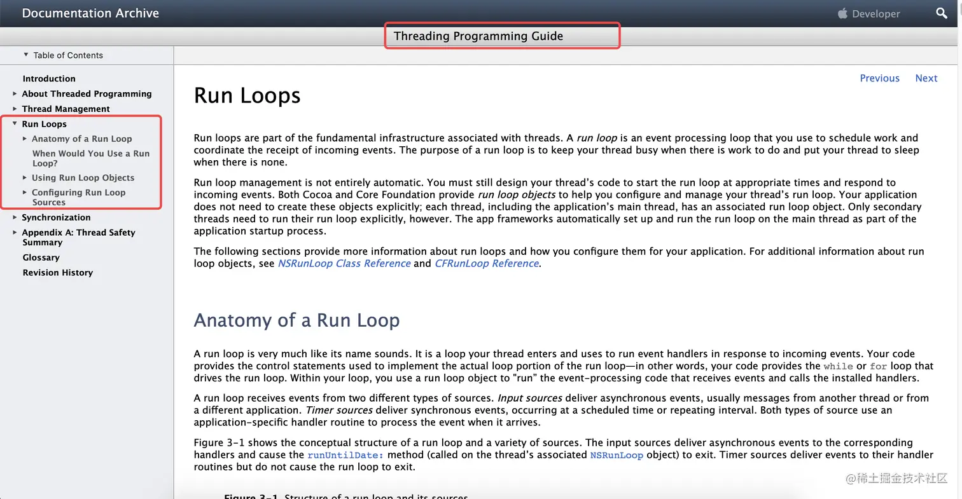Expand About Threaded Programming section arrow
The height and width of the screenshot is (499, 962).
[x=15, y=93]
